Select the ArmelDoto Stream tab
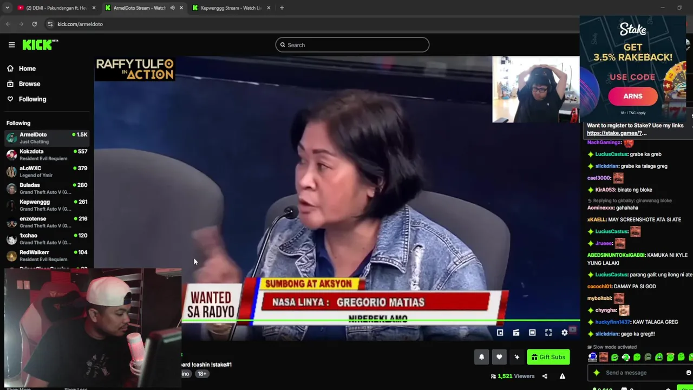 tap(140, 8)
